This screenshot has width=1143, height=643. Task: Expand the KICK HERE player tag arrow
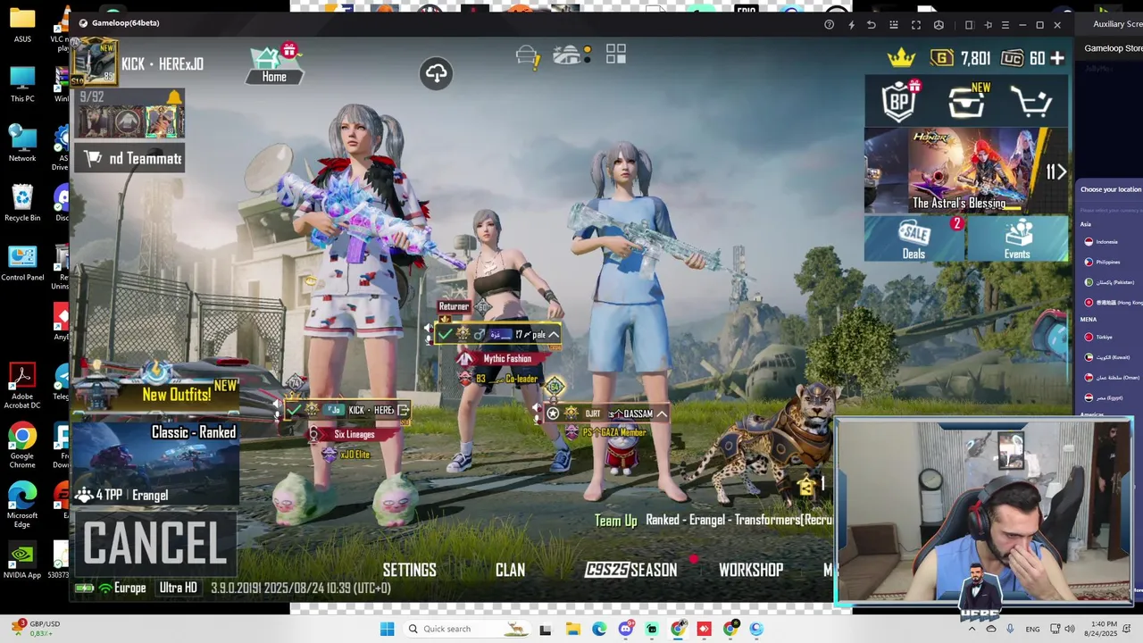(x=404, y=410)
